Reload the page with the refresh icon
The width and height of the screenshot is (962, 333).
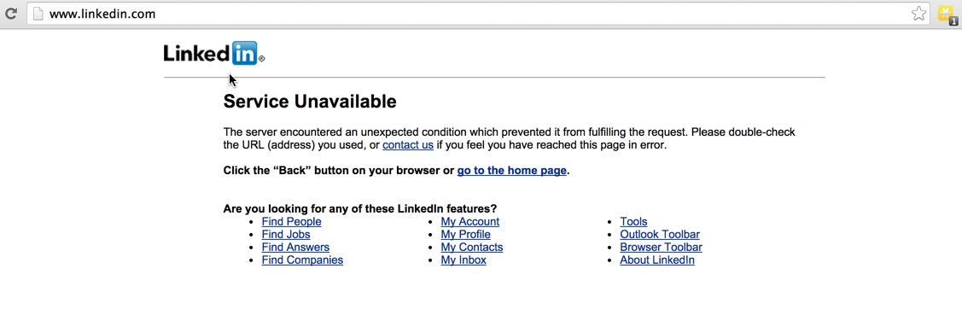point(10,13)
